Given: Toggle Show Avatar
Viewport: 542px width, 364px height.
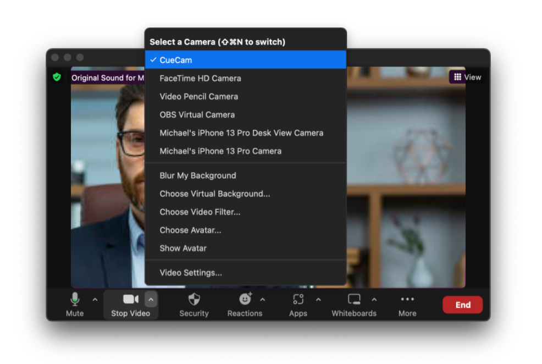Looking at the screenshot, I should (245, 248).
